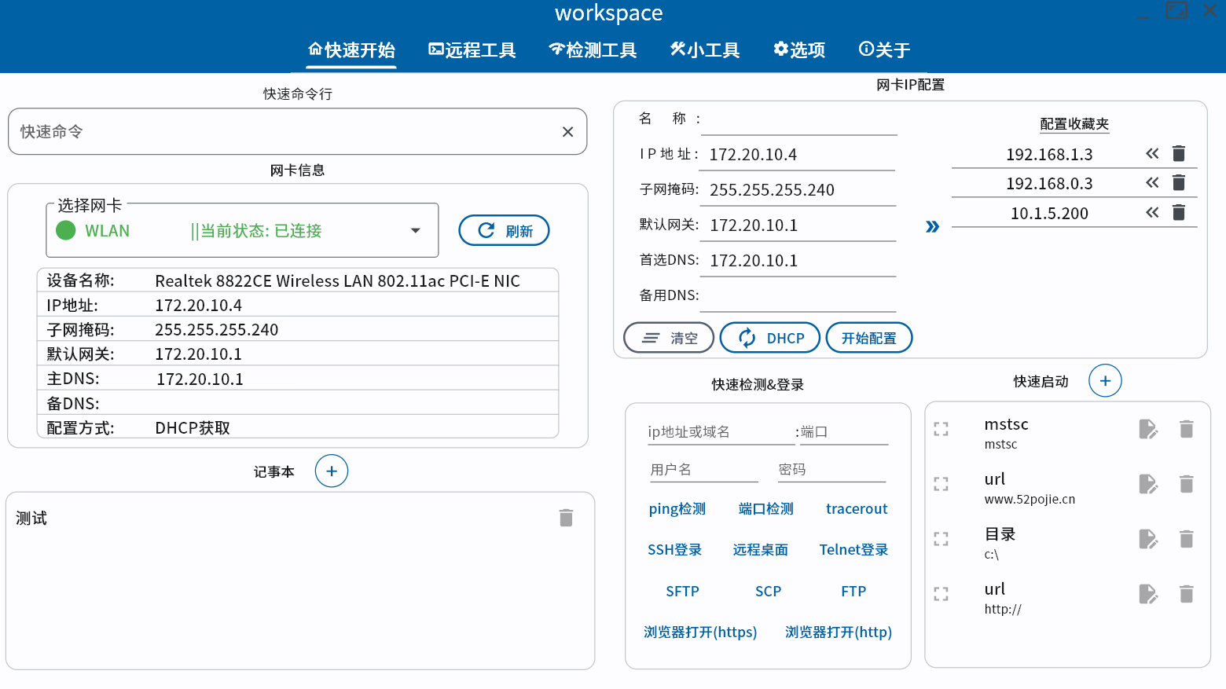This screenshot has width=1226, height=689.
Task: Refresh adapter info with 刷新 button
Action: point(504,230)
